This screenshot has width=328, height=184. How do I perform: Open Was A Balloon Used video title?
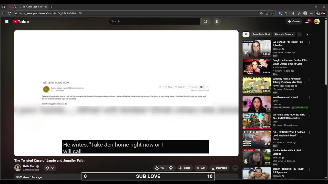coord(289,134)
